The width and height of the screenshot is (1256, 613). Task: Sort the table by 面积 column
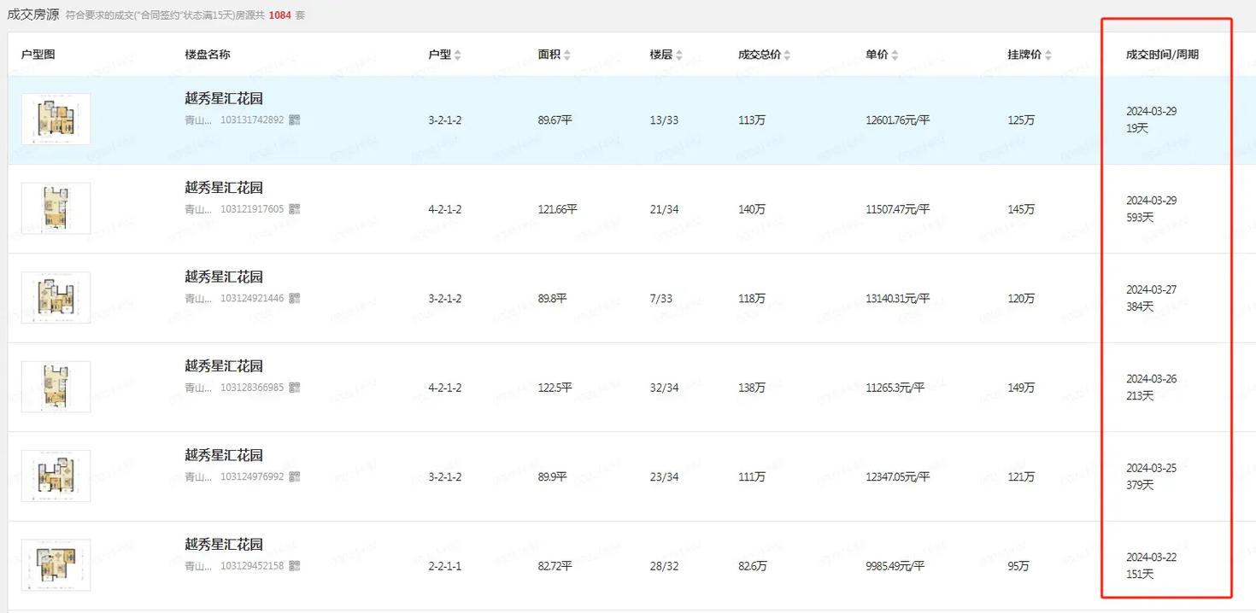click(x=567, y=55)
